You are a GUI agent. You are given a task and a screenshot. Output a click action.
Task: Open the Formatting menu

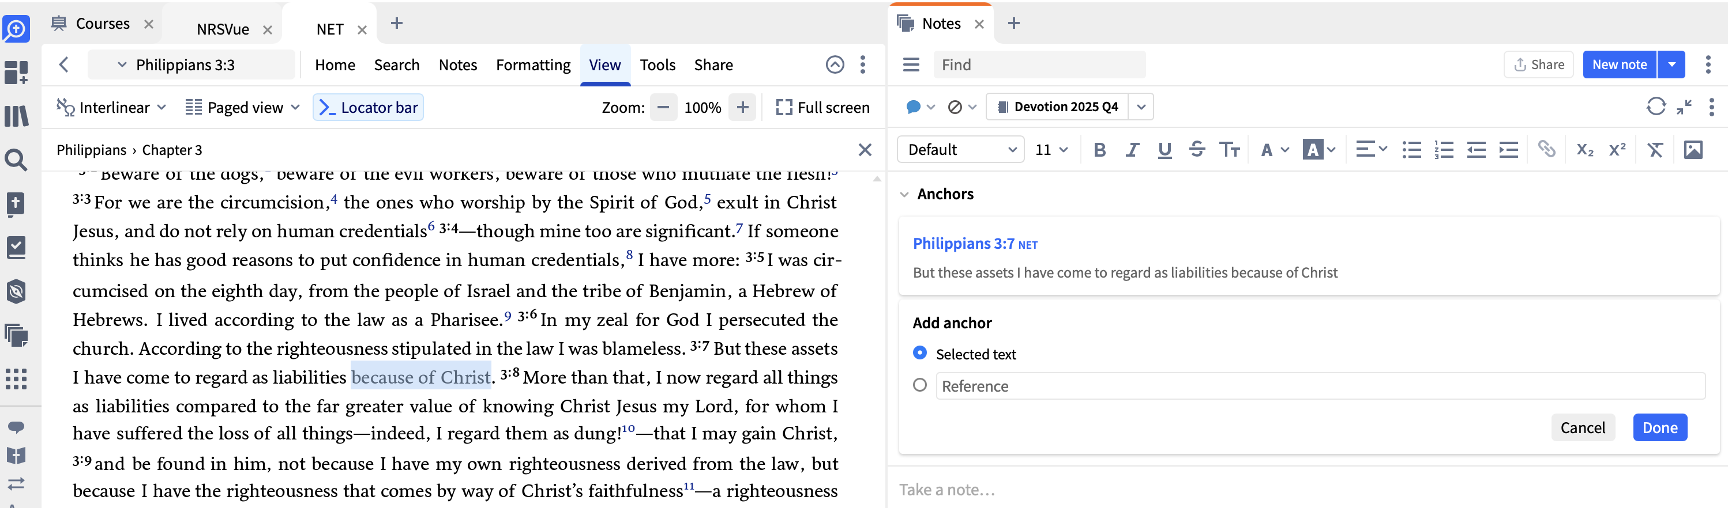tap(532, 65)
